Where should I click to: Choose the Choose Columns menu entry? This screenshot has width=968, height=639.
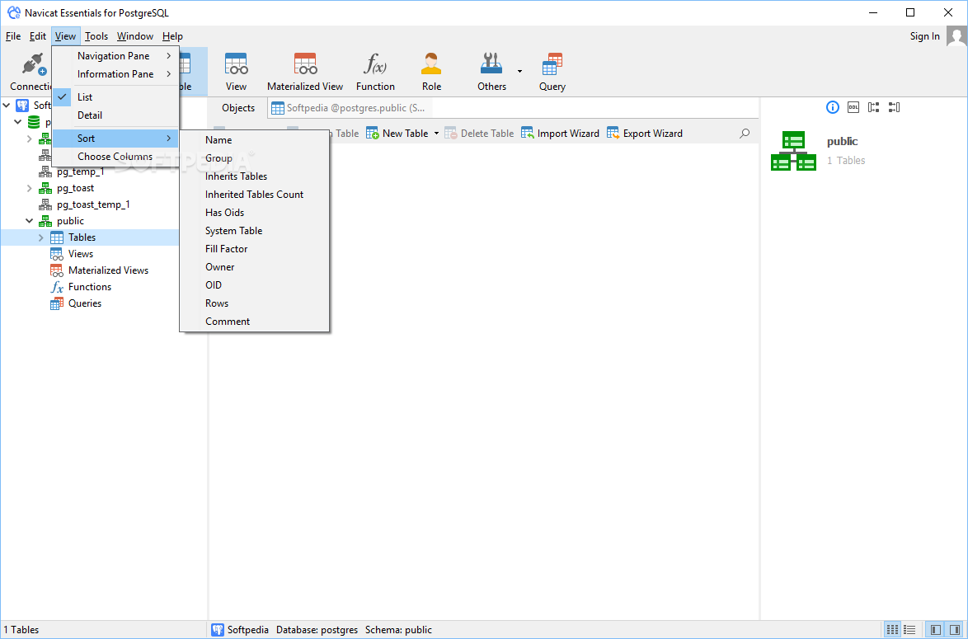[x=115, y=157]
